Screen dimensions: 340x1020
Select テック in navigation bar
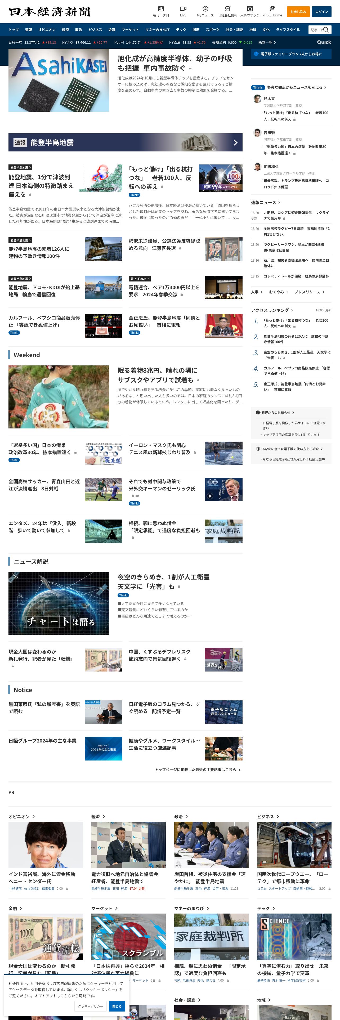point(181,30)
